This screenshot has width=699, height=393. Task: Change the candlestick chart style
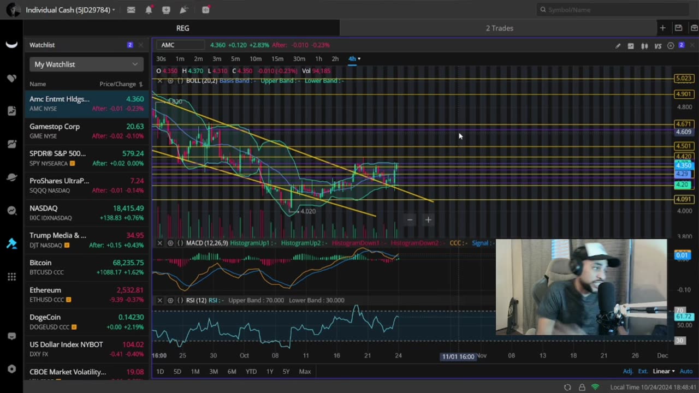pos(644,46)
